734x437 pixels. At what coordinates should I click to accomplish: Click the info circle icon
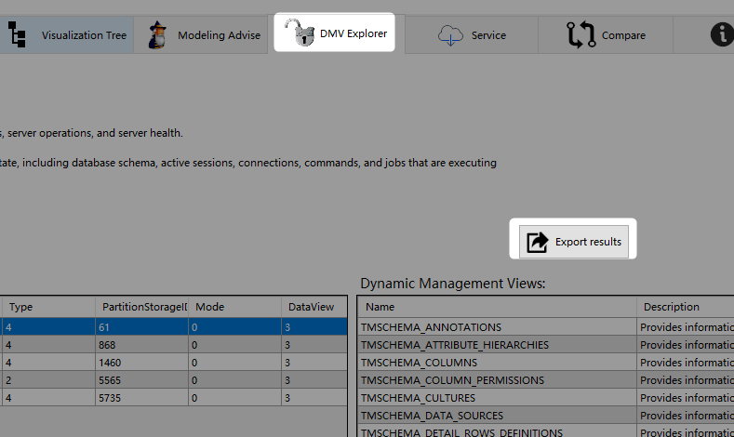click(721, 35)
